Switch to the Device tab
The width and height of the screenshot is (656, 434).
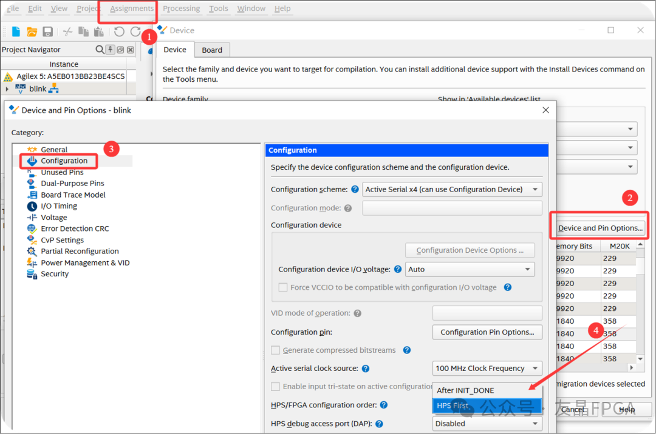[175, 50]
